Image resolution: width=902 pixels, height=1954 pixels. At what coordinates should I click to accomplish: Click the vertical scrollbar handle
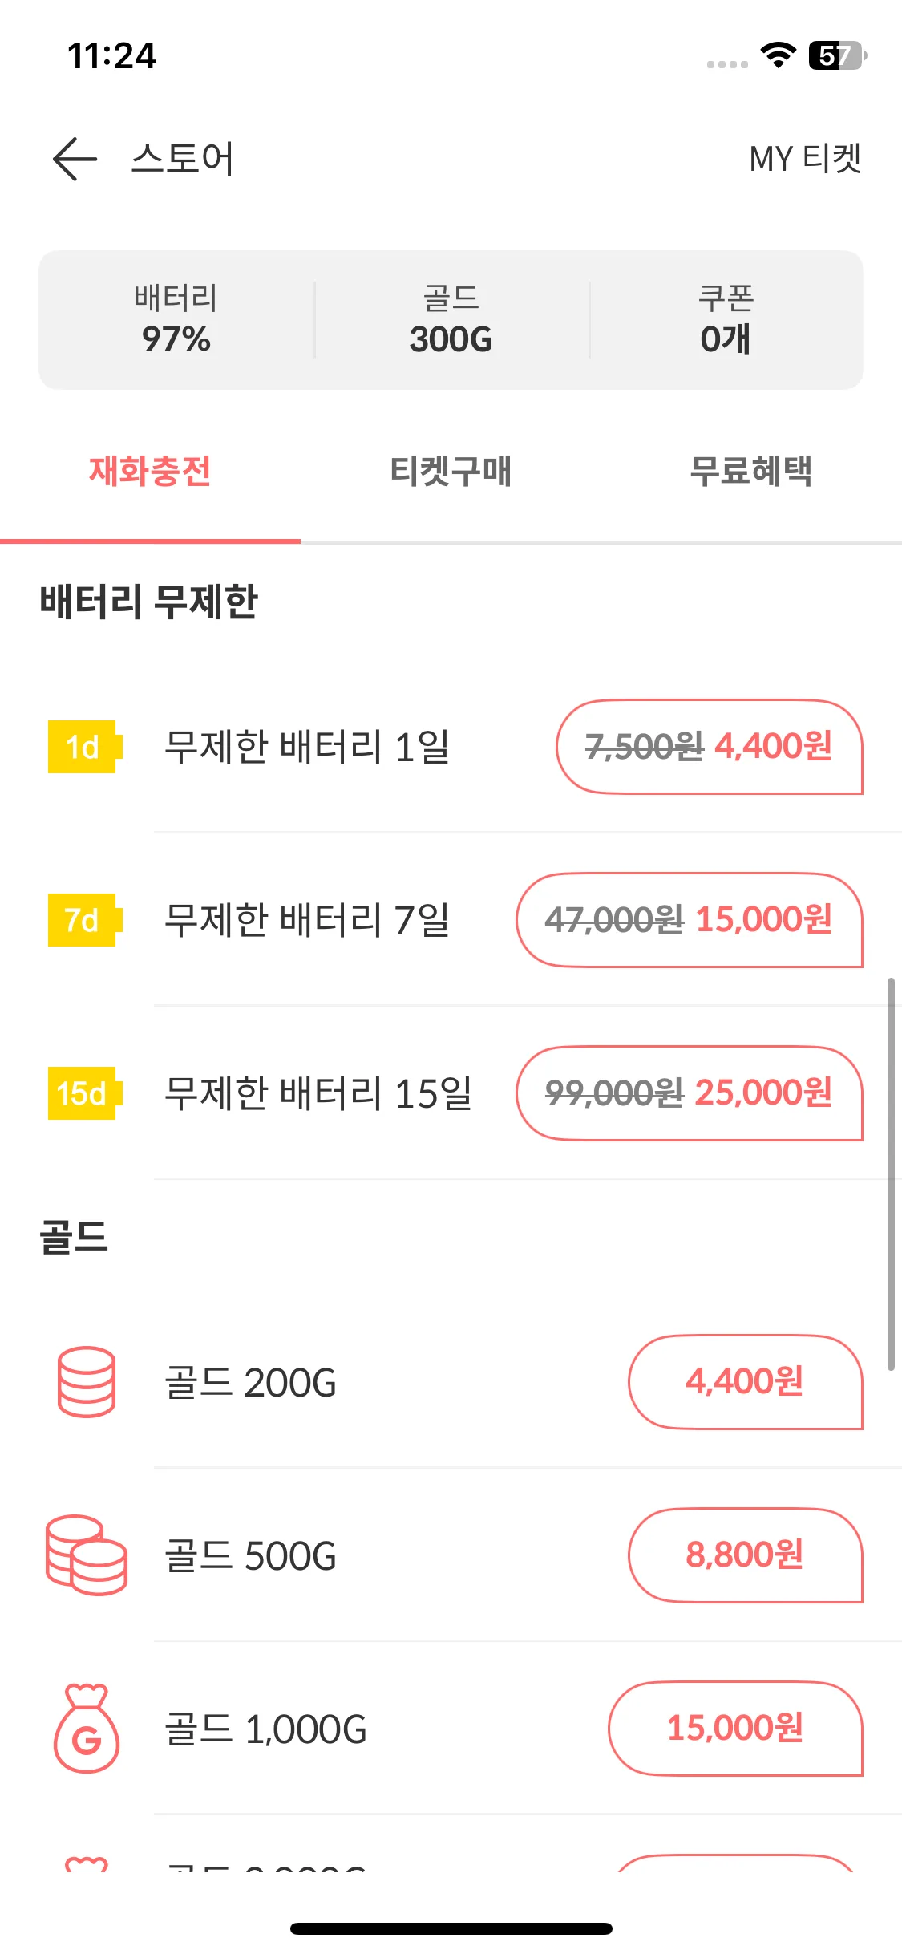(891, 1174)
